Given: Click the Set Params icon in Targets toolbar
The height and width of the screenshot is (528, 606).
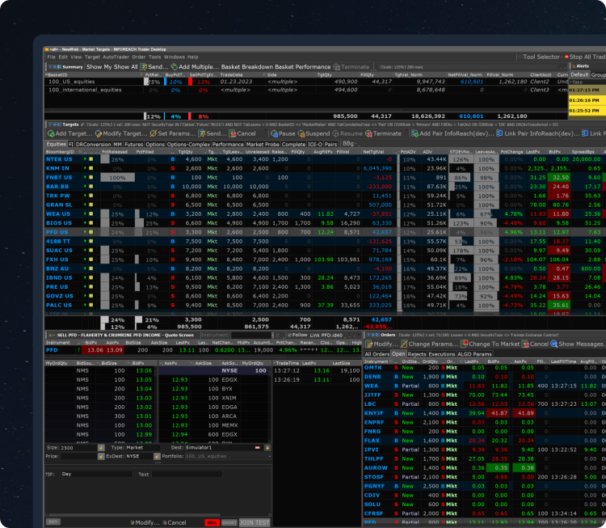Looking at the screenshot, I should tap(153, 133).
